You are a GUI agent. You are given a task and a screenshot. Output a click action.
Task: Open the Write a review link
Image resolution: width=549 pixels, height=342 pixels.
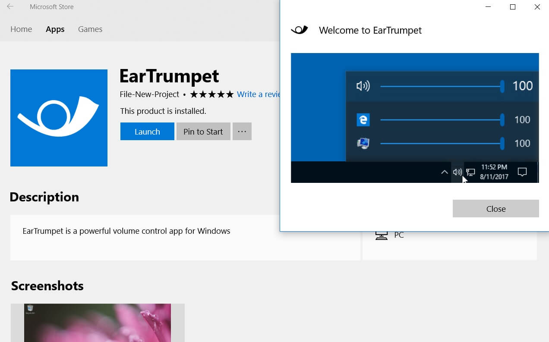(x=258, y=94)
